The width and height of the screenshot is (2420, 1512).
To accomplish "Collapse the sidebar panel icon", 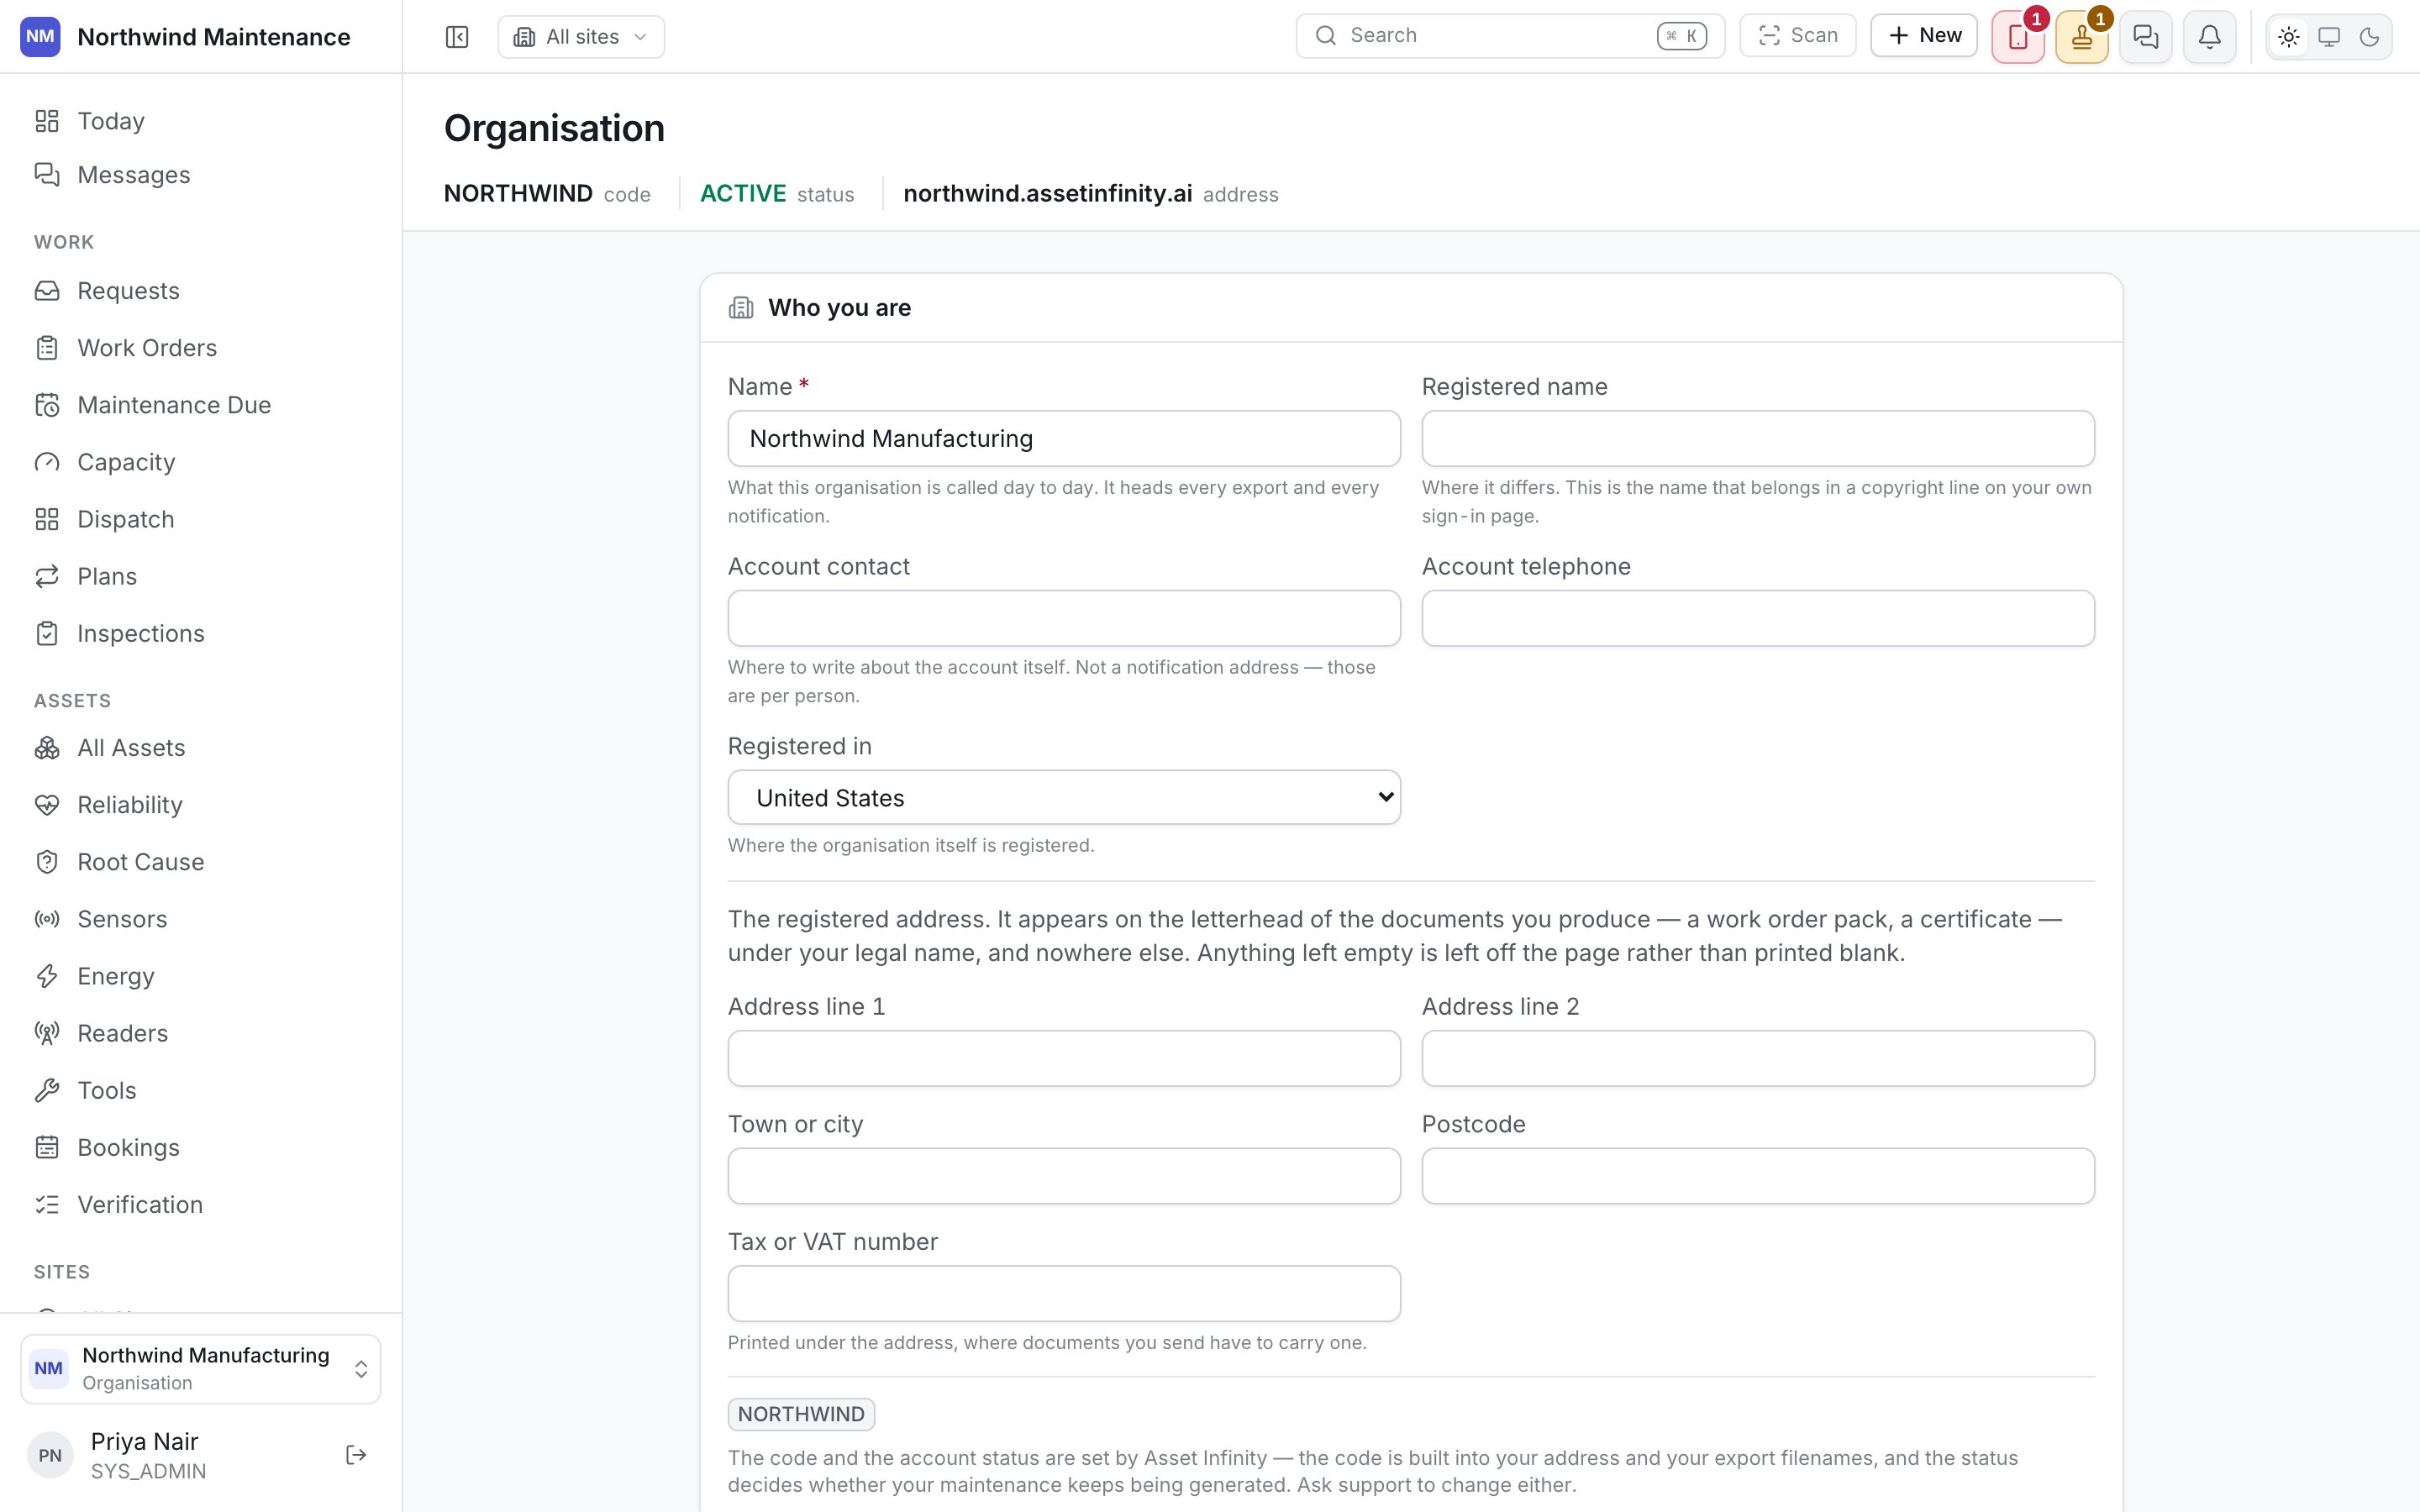I will tap(457, 37).
